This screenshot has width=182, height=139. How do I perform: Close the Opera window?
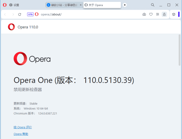coord(177,5)
